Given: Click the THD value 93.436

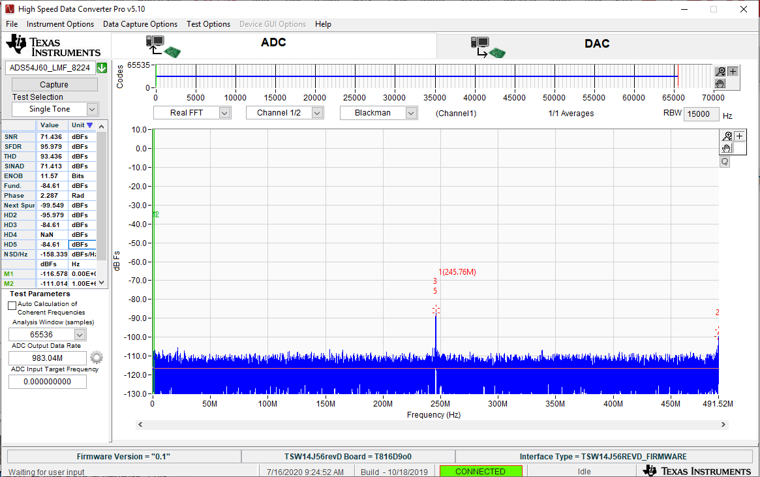Looking at the screenshot, I should tap(52, 157).
